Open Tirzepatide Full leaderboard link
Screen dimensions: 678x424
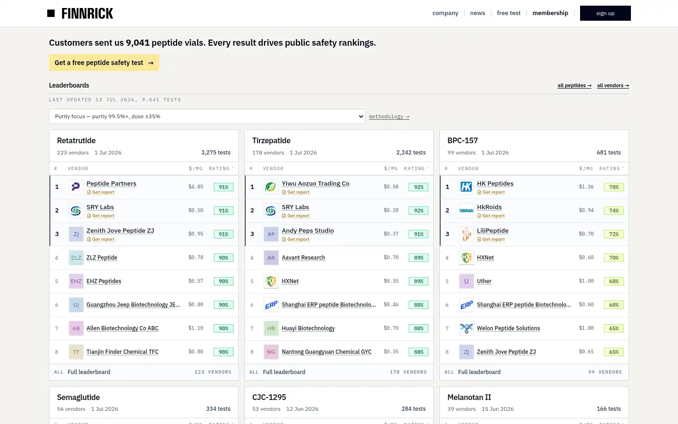[x=284, y=372]
